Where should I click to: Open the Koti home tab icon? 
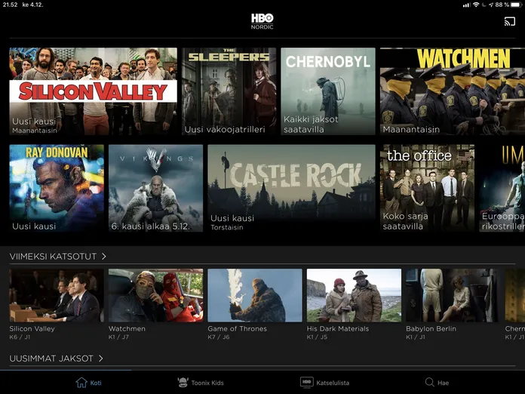(x=81, y=383)
